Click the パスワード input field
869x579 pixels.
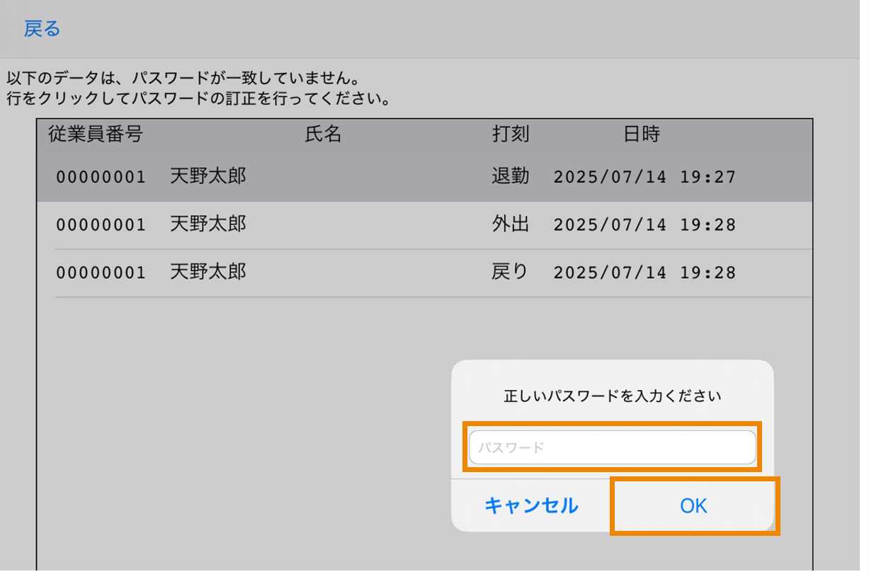tap(613, 447)
